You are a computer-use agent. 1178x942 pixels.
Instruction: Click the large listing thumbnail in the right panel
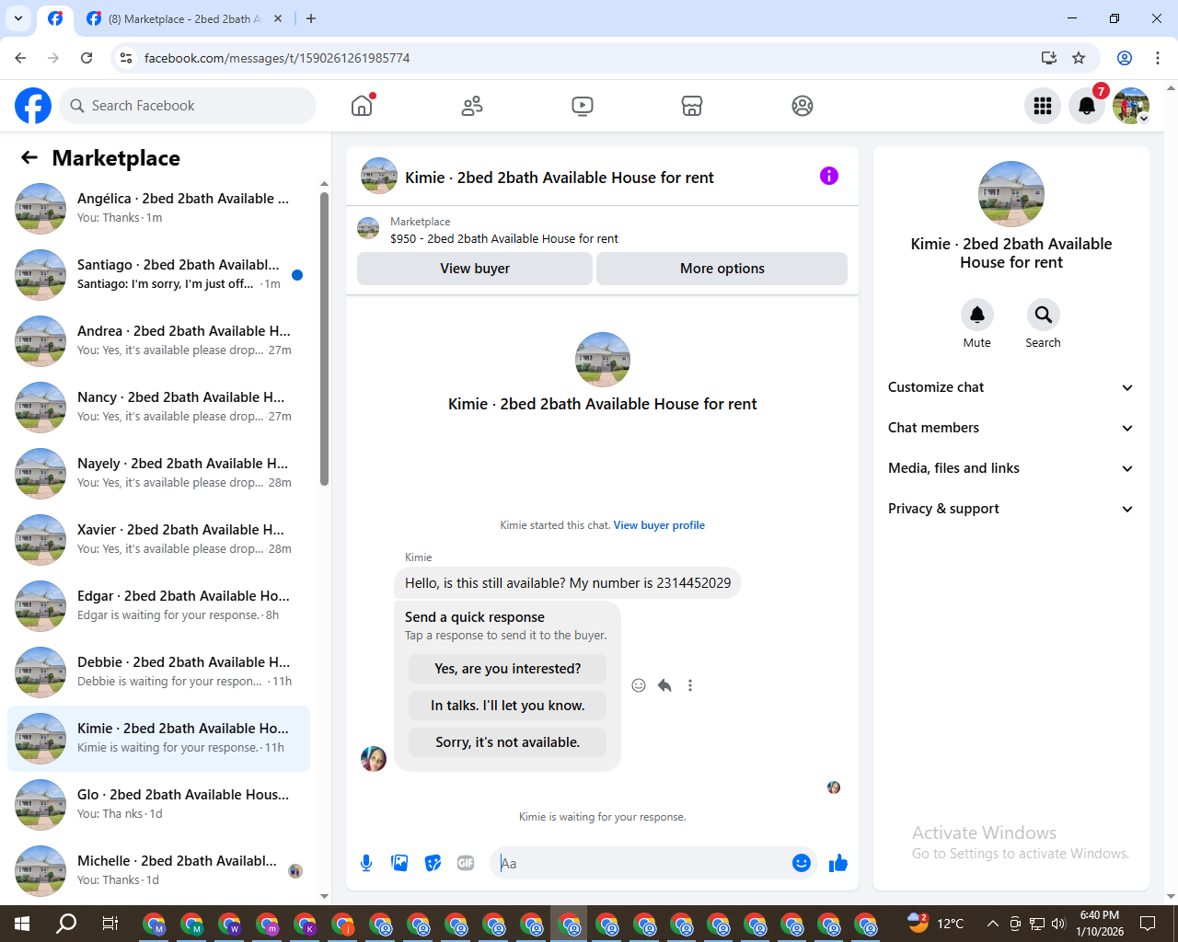[x=1011, y=194]
